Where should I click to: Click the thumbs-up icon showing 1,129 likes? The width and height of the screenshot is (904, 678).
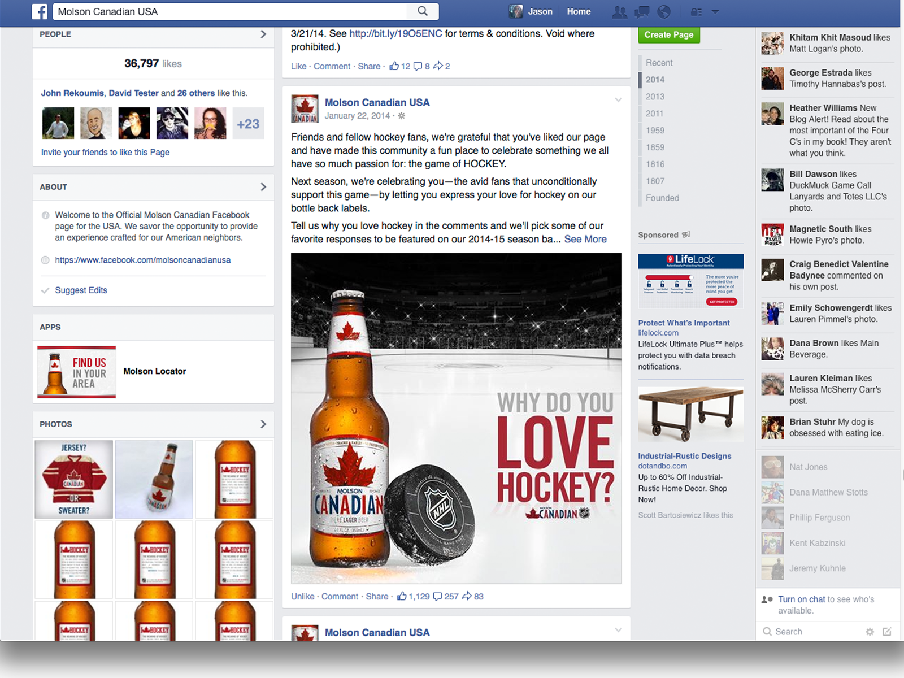tap(402, 596)
